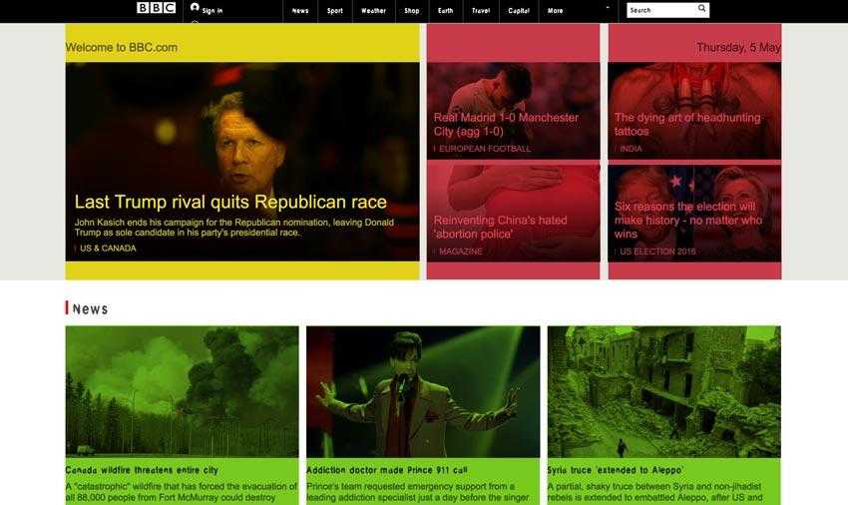Click the Canada wildfire smoke thumbnail

182,391
